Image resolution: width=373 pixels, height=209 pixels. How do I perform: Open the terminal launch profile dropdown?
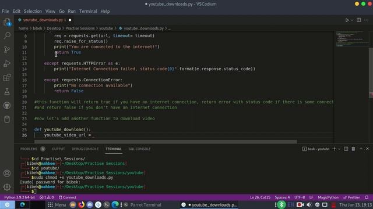[x=339, y=149]
